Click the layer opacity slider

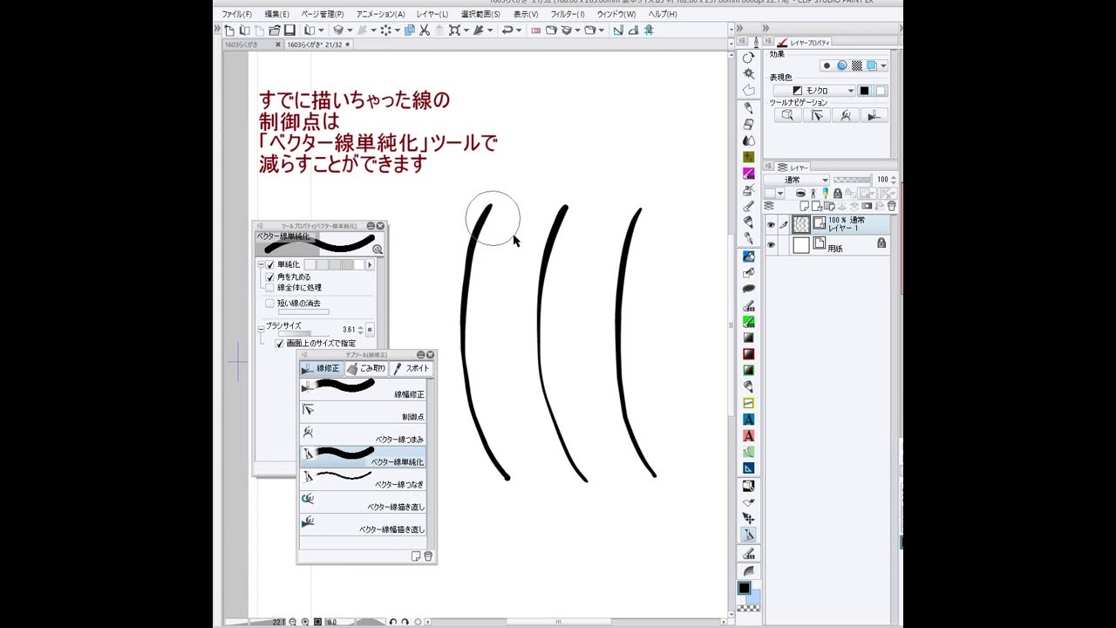tap(853, 180)
